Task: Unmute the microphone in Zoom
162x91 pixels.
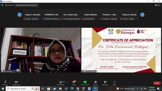Action: coord(5,83)
